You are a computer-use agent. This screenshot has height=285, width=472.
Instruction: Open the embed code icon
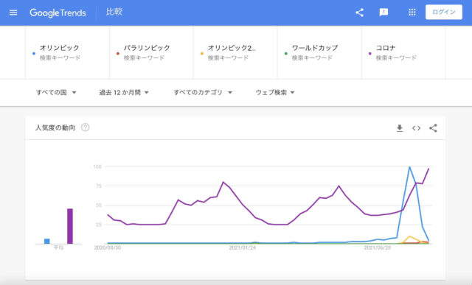coord(416,128)
